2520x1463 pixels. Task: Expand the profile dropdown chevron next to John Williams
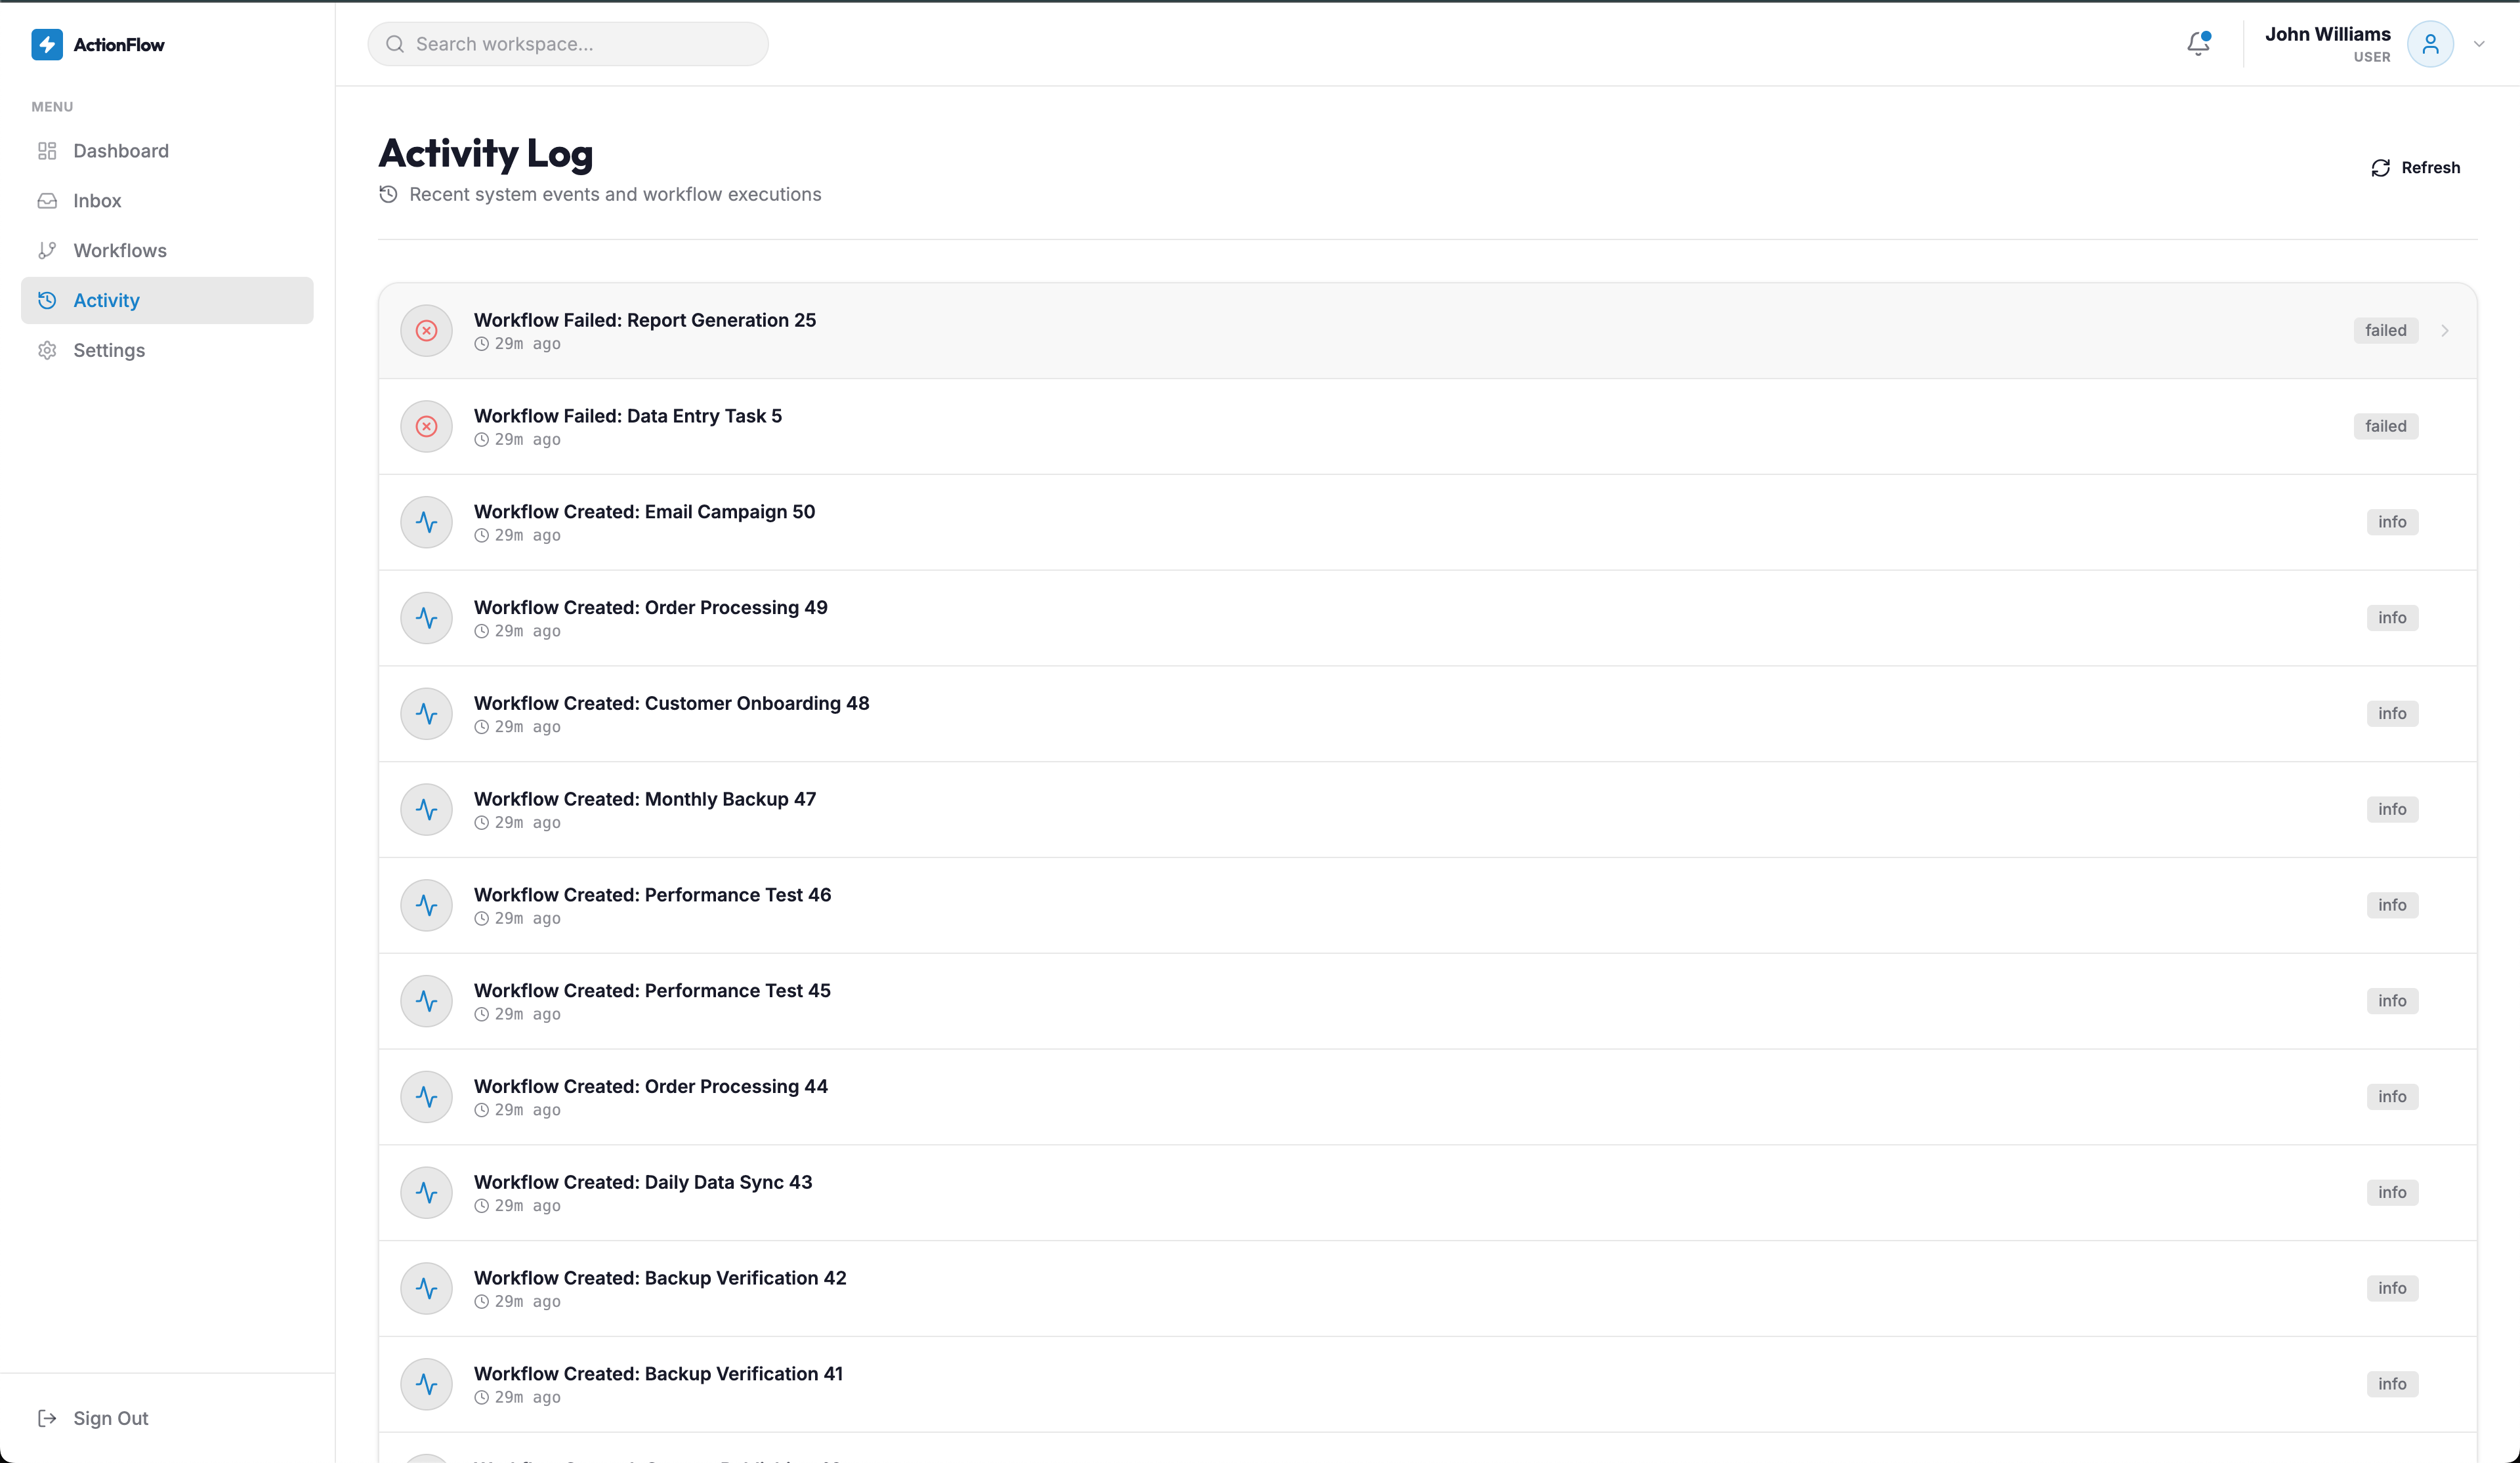[x=2479, y=44]
